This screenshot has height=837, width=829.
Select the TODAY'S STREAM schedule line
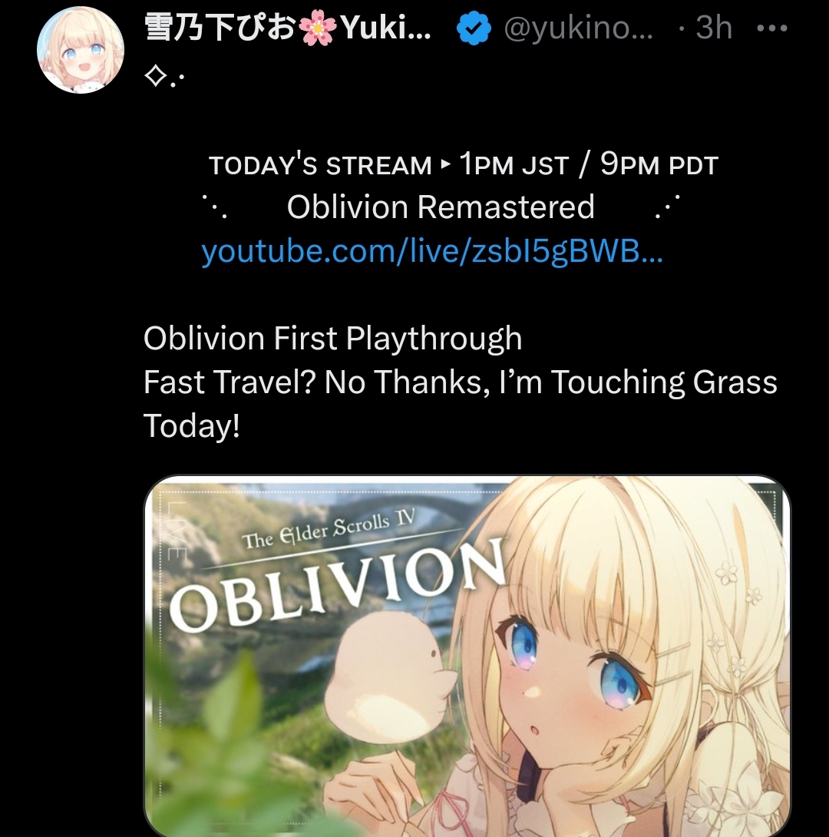463,164
